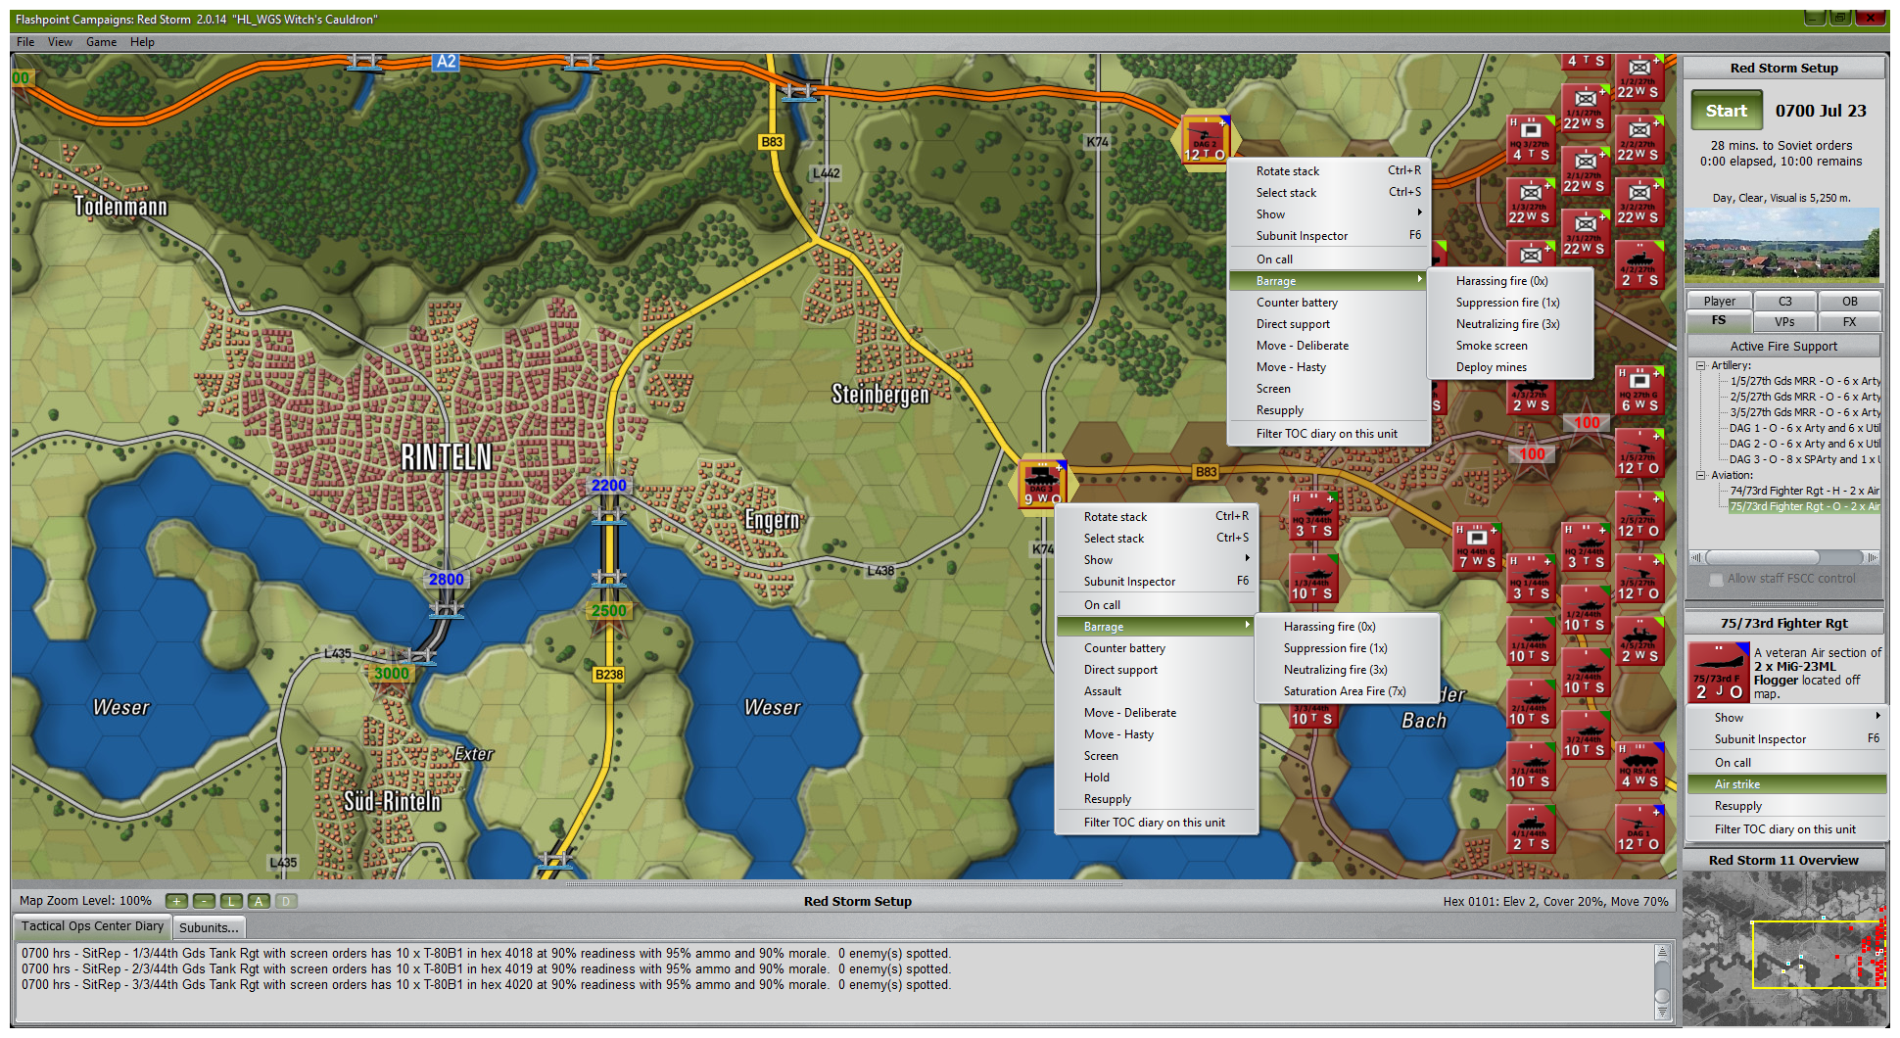
Task: Select 1/5/27th Gds MRR artillery row
Action: pos(1804,381)
